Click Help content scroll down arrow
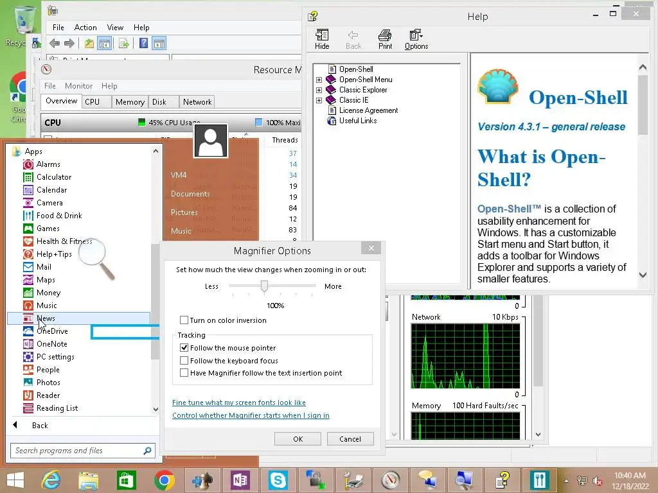658x493 pixels. [x=643, y=275]
